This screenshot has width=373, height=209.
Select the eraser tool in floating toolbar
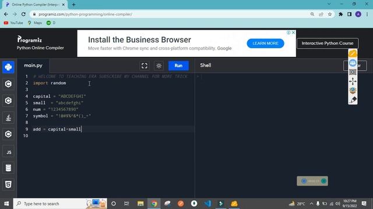tap(353, 100)
